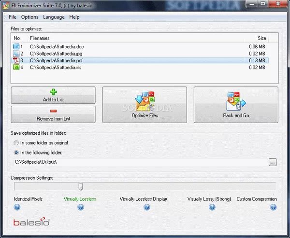Select row C:\Softpedia\Softpedia.doc
Screen dimensions: 290x238
coord(140,46)
